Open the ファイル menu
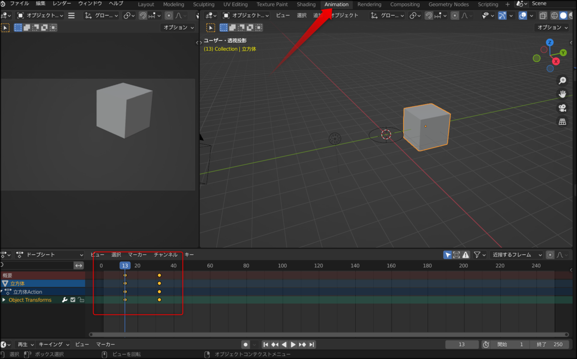This screenshot has width=577, height=359. [19, 4]
